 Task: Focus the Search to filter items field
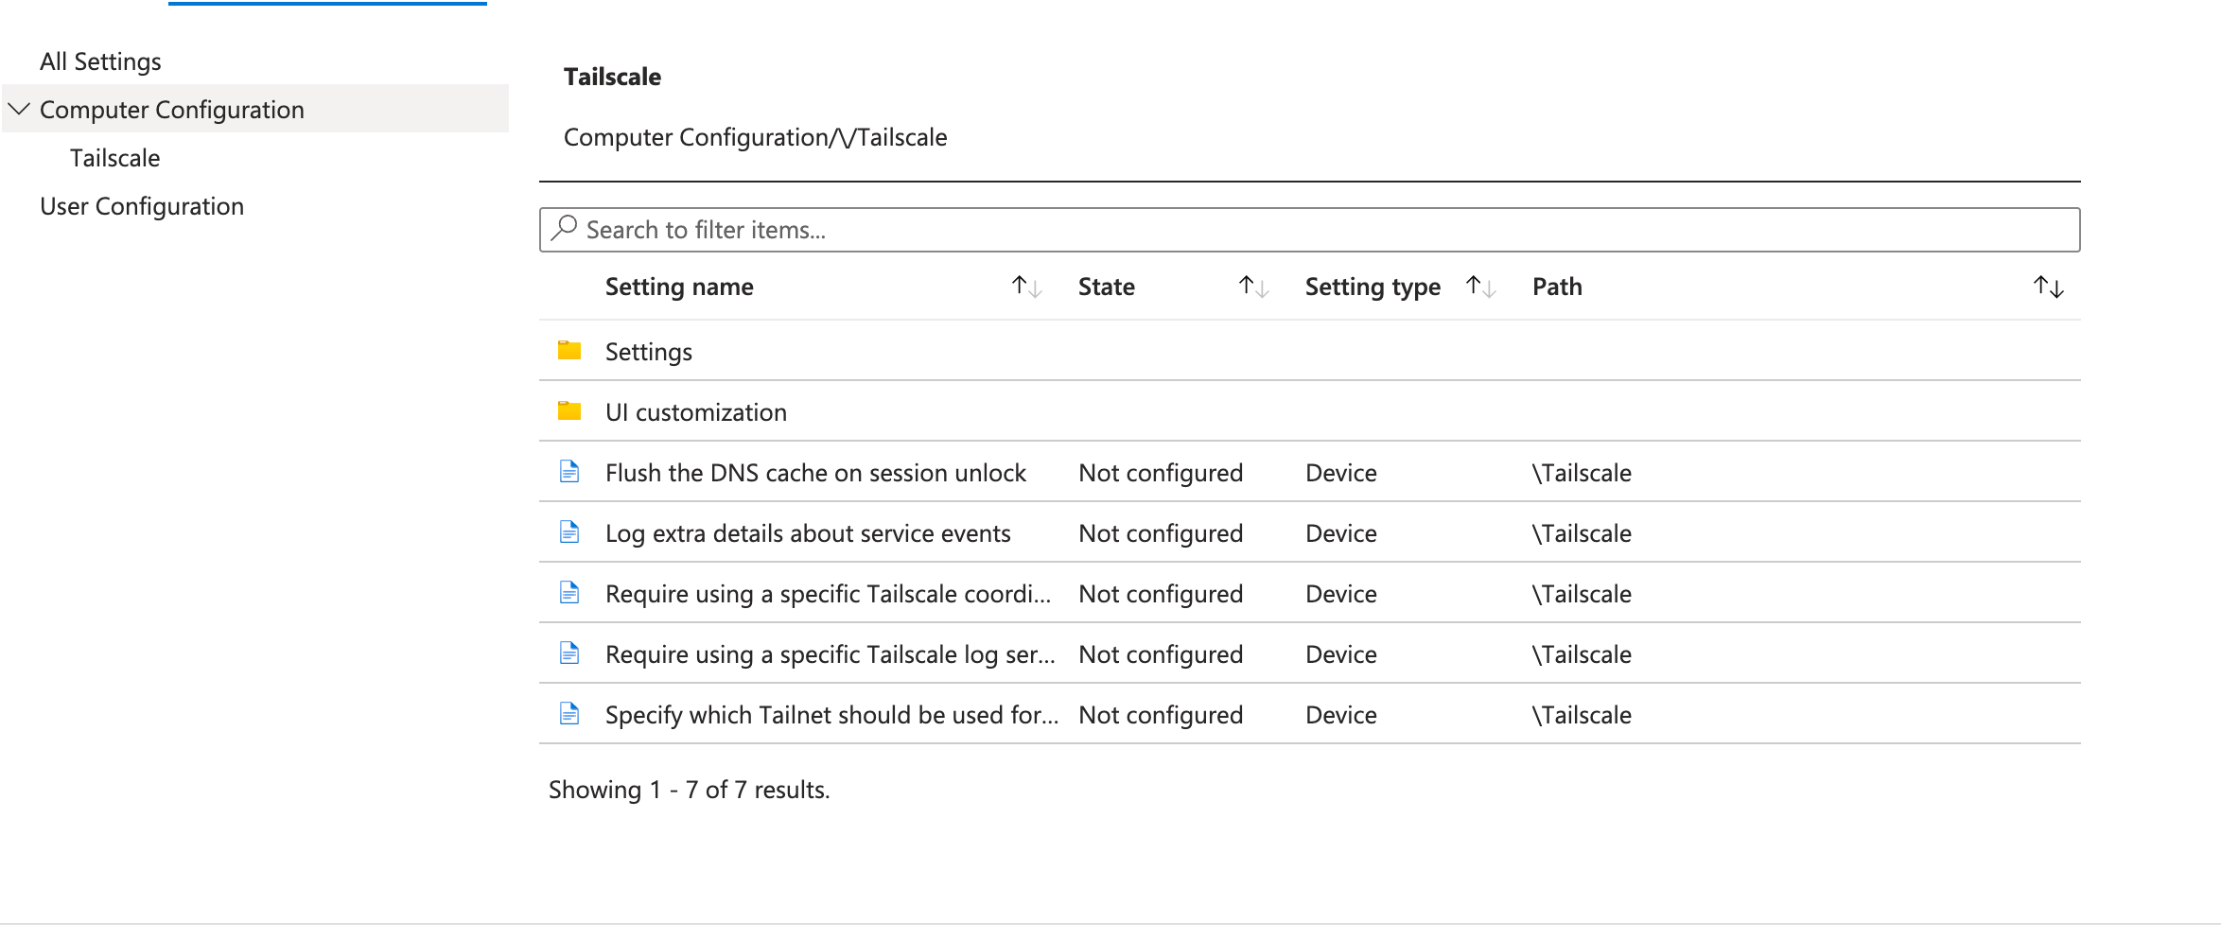[x=1324, y=230]
